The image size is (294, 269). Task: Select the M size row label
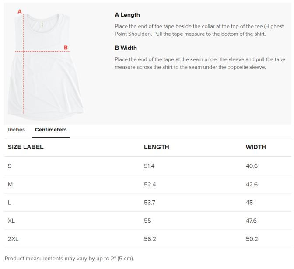coord(10,184)
